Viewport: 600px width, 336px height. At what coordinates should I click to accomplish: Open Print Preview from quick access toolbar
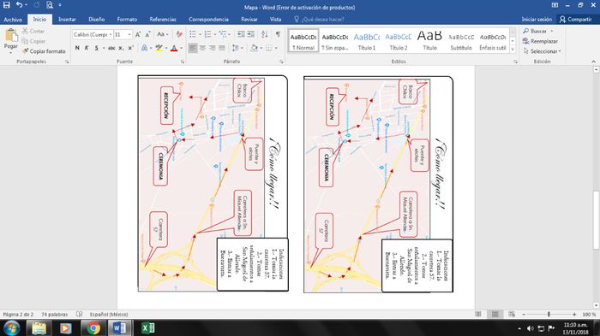(50, 5)
